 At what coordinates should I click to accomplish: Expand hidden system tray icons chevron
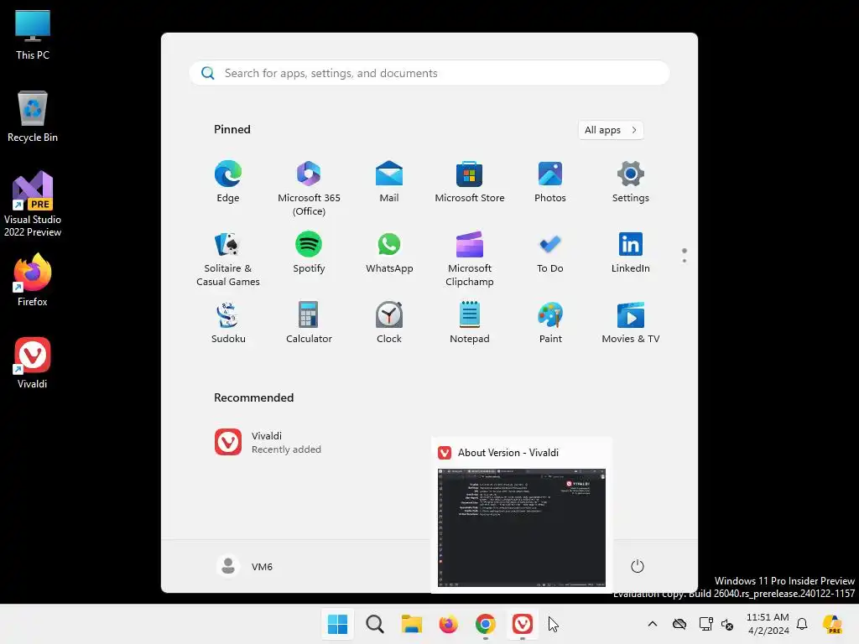653,624
